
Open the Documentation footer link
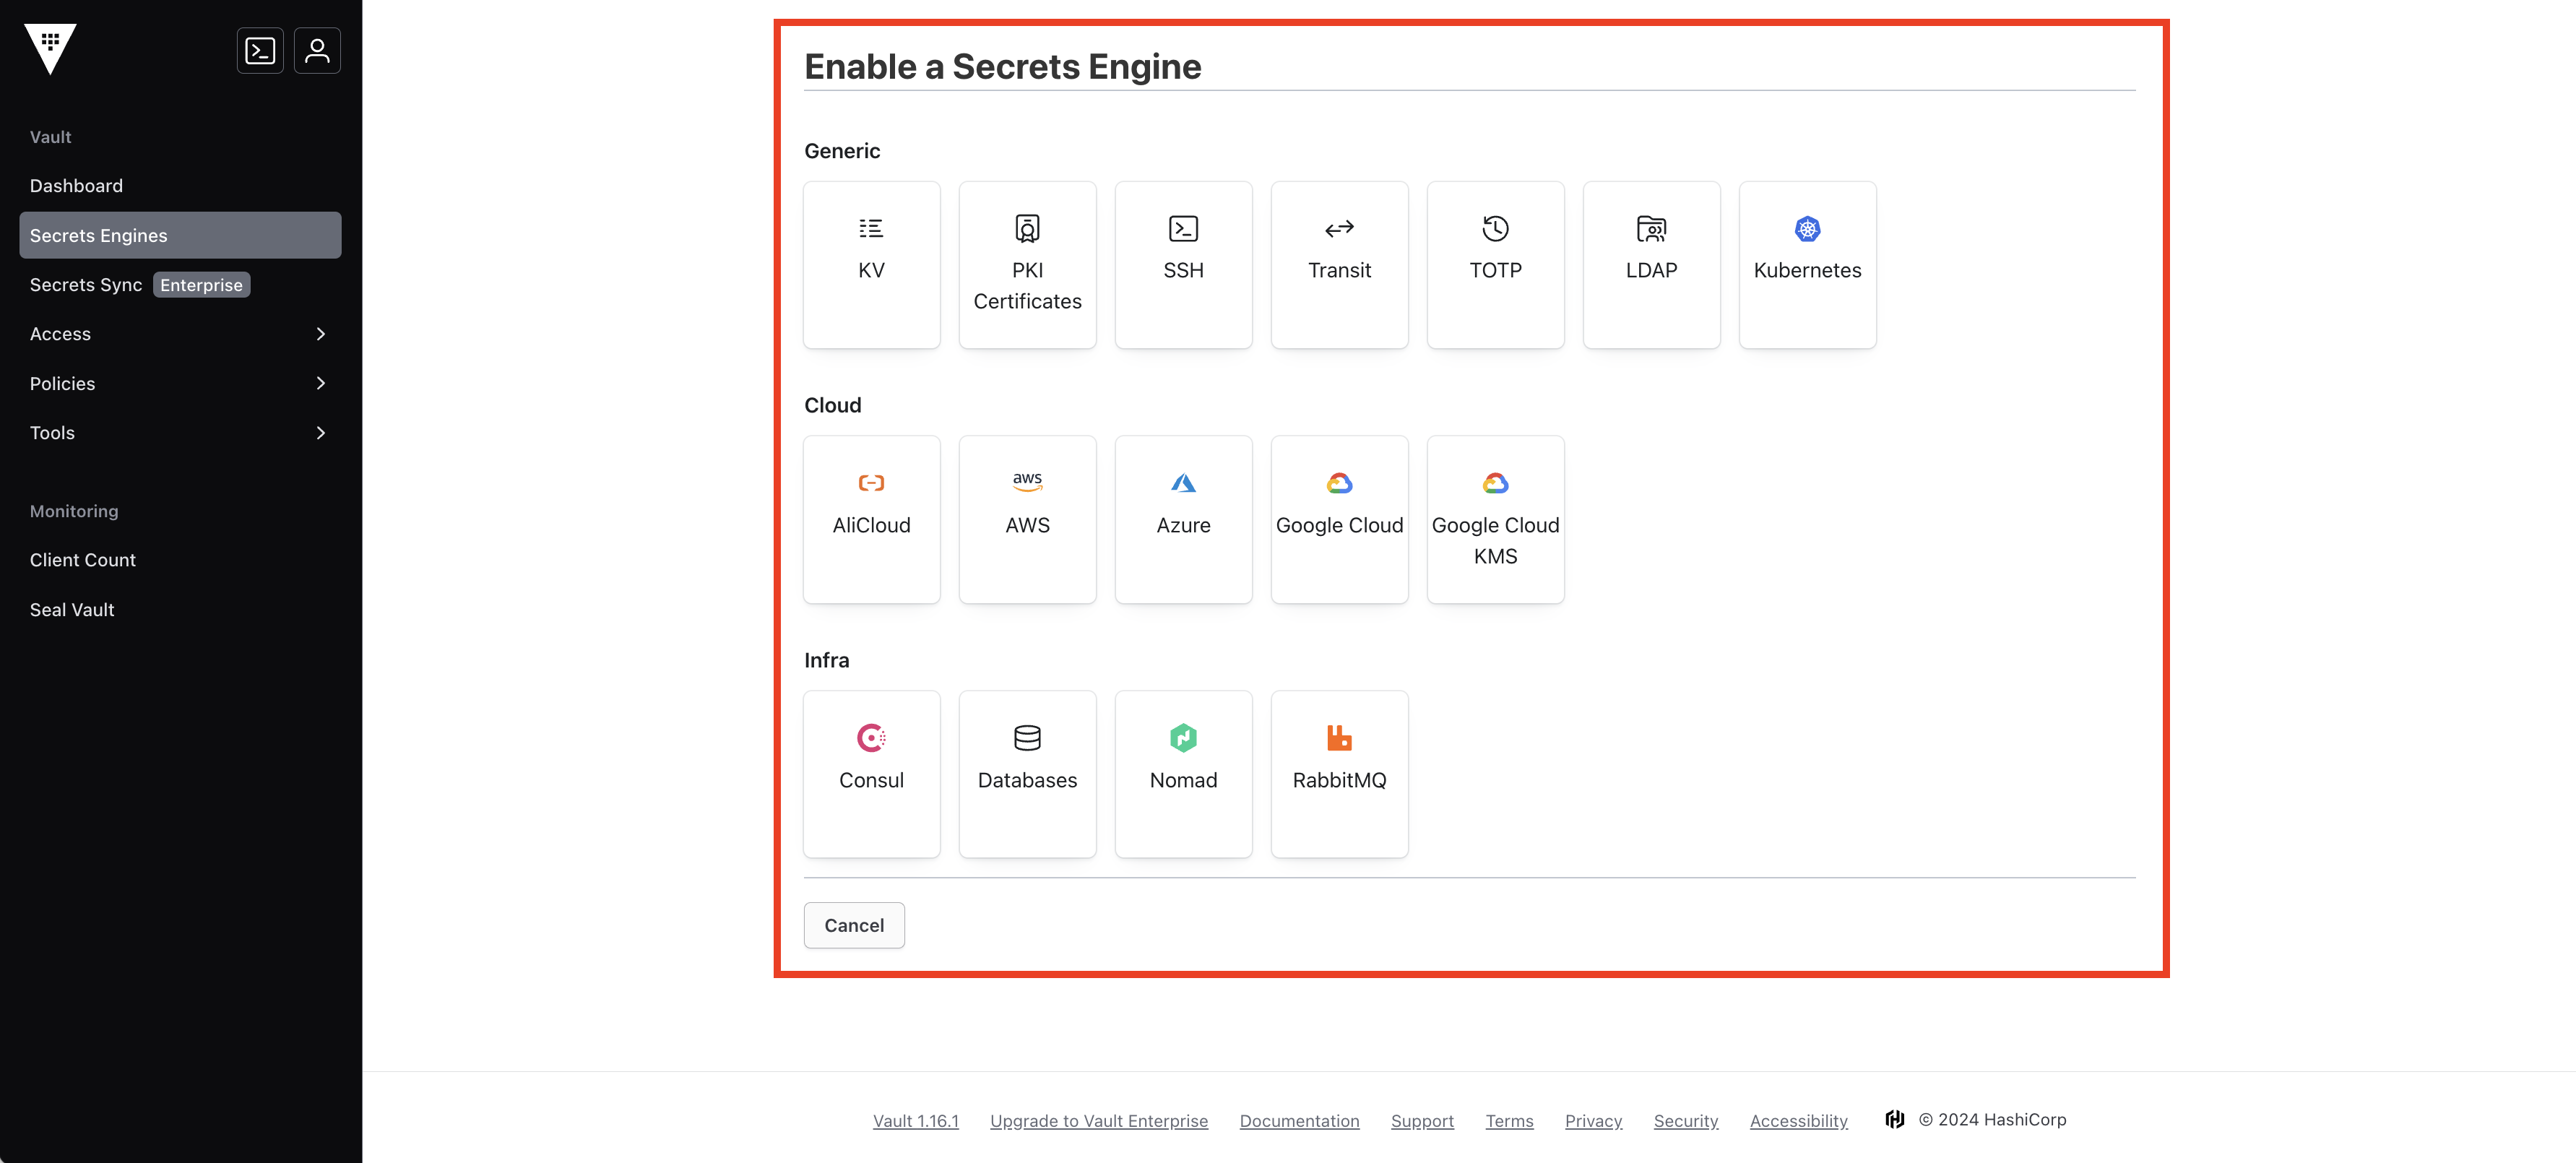pos(1299,1121)
